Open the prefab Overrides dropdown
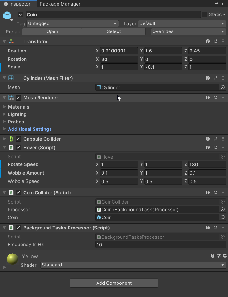 [x=189, y=31]
